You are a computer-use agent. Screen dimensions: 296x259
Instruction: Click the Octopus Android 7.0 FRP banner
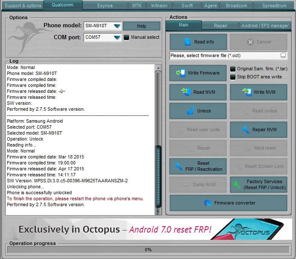click(148, 229)
